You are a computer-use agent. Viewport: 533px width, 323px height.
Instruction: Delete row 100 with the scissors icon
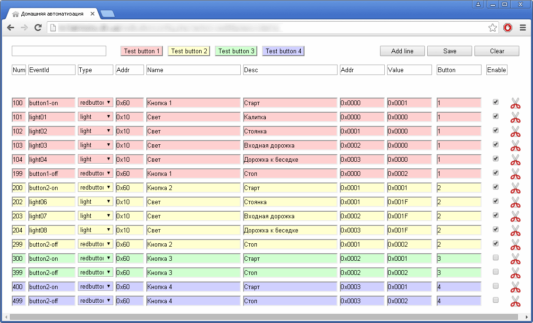tap(516, 103)
